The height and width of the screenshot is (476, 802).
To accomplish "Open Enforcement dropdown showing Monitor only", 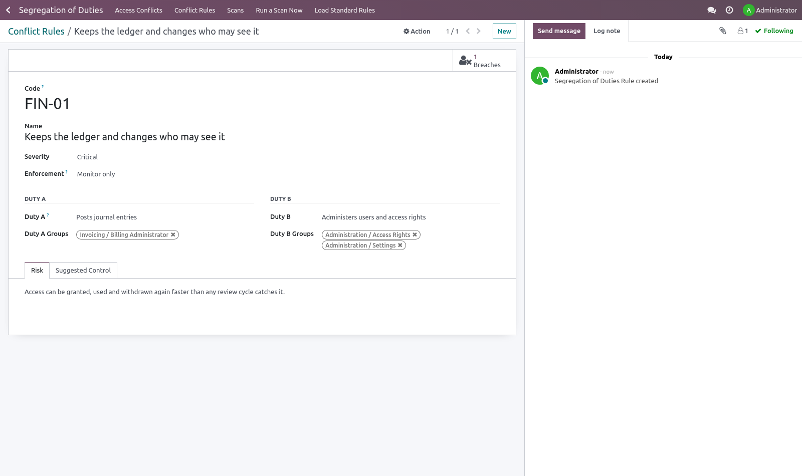I will (x=164, y=174).
